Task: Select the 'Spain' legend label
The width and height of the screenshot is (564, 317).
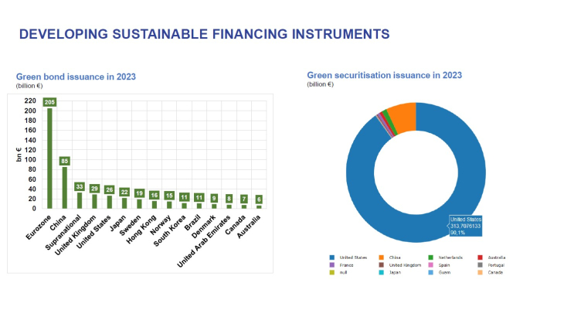Action: tap(444, 265)
